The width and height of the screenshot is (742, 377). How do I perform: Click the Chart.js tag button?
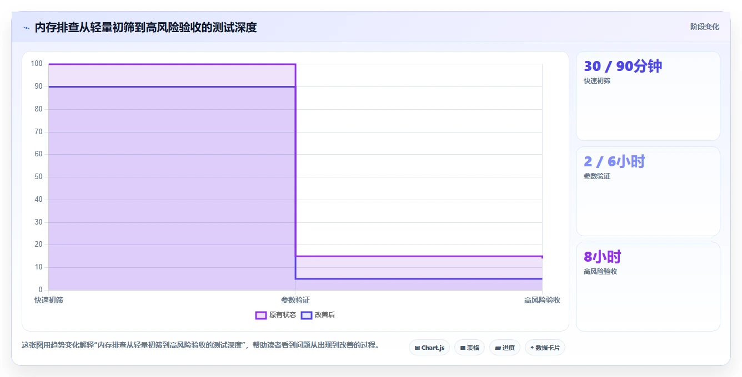click(429, 348)
